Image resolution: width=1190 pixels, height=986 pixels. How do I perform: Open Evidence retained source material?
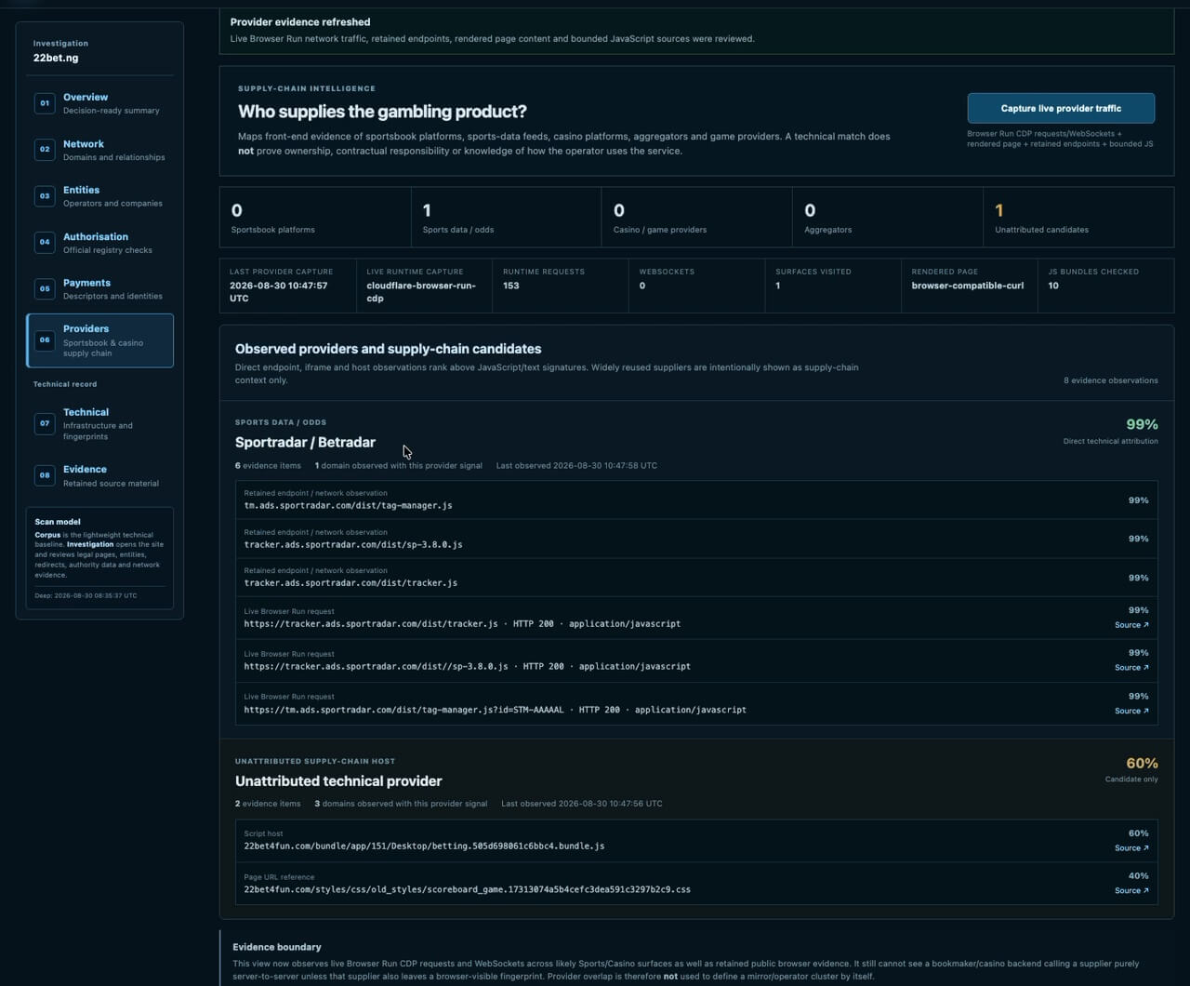pos(99,475)
